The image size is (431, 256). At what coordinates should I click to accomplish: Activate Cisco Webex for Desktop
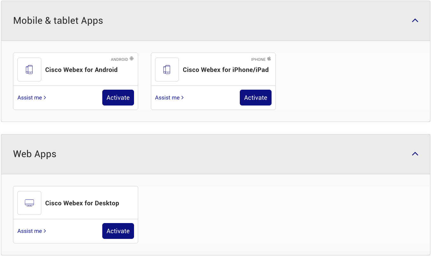[x=118, y=231]
